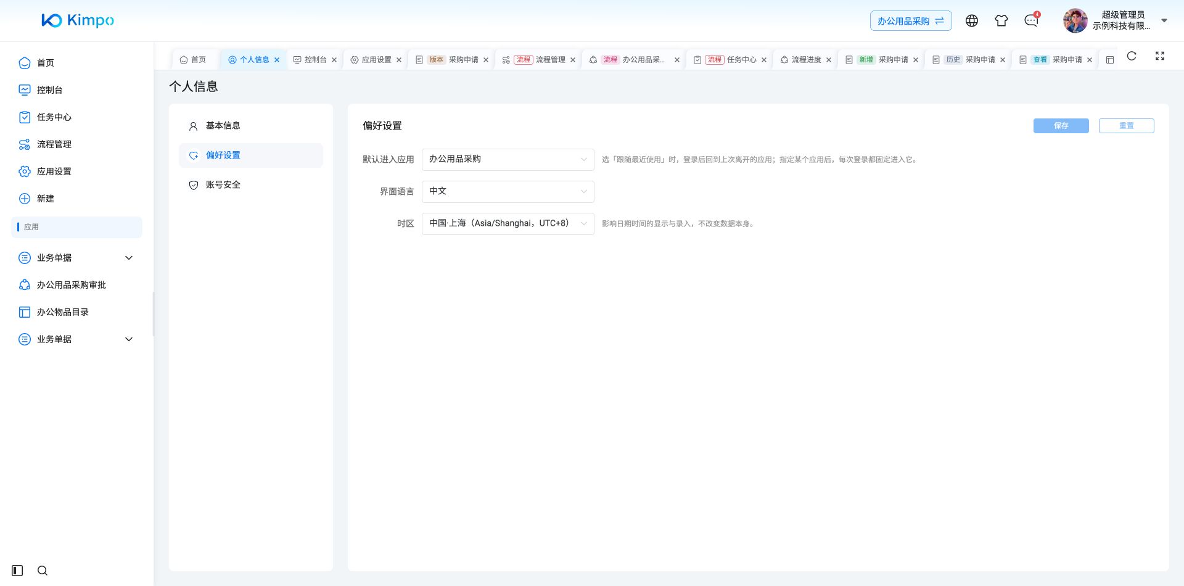Viewport: 1184px width, 586px height.
Task: Open the sidebar search icon
Action: click(43, 571)
